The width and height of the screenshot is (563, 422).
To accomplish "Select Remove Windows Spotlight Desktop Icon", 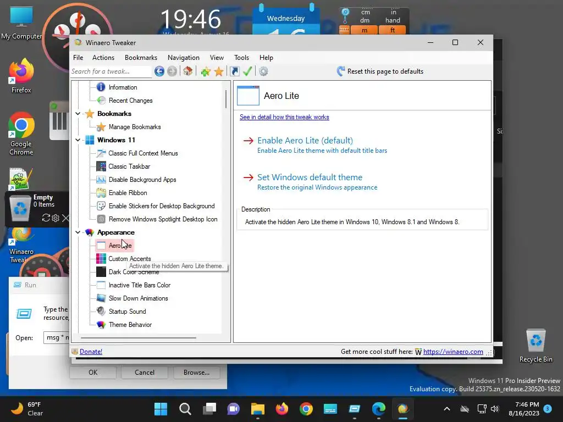I will click(163, 219).
